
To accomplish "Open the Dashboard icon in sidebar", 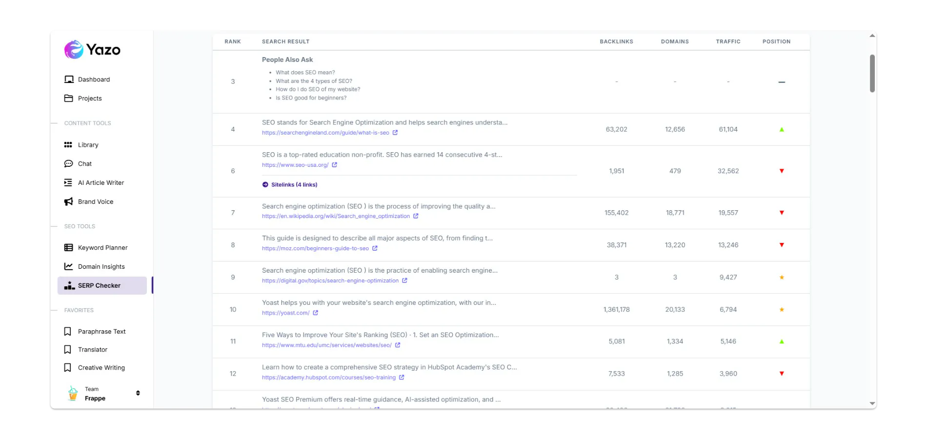I will (69, 80).
